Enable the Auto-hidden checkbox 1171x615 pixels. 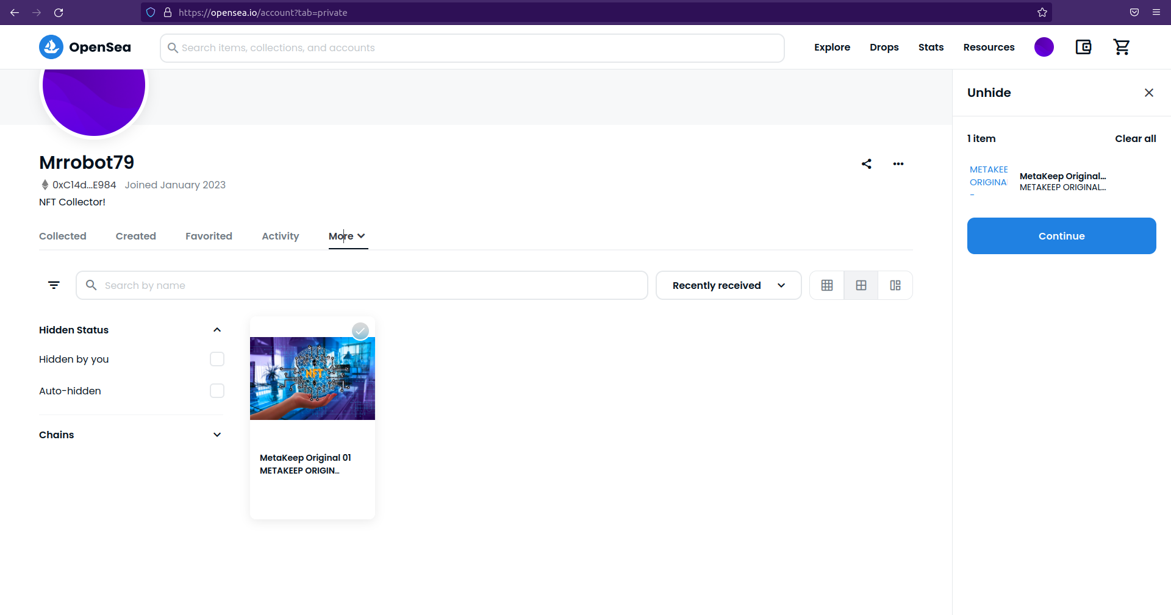click(x=217, y=391)
